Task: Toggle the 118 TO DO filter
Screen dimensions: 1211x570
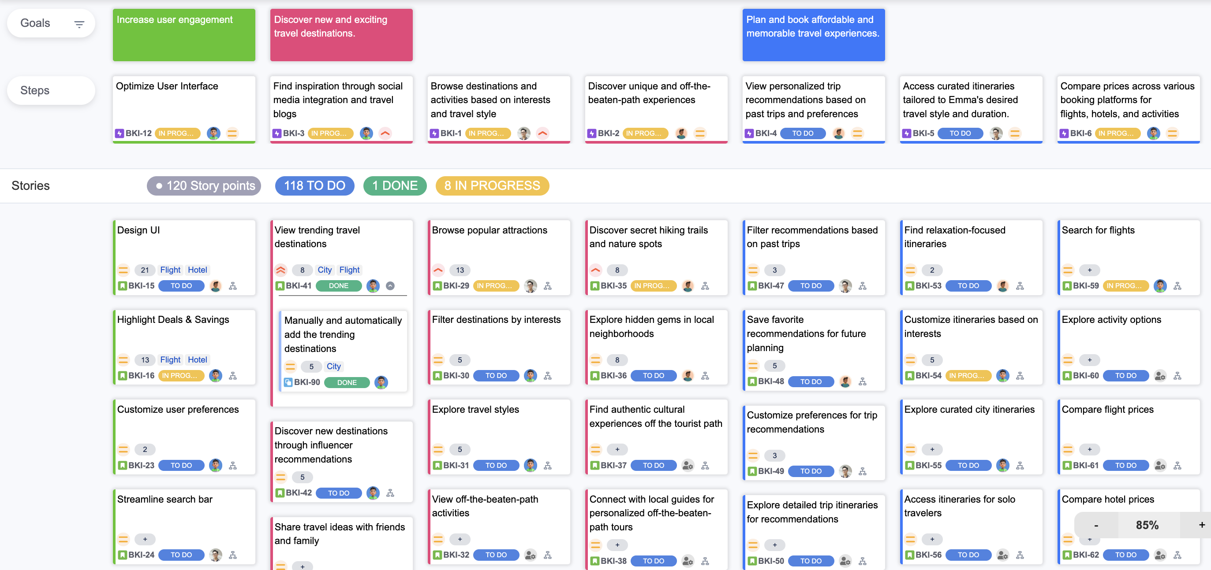Action: [x=314, y=185]
